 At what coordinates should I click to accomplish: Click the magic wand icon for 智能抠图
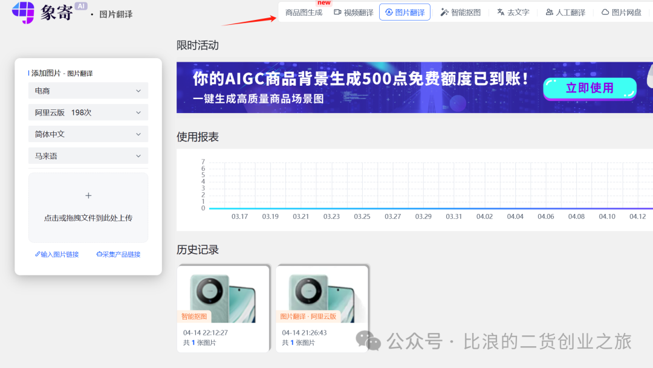click(x=444, y=12)
